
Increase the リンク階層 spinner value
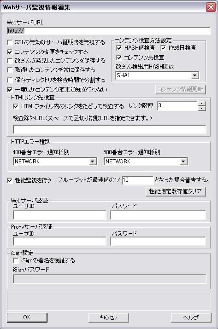[202, 104]
